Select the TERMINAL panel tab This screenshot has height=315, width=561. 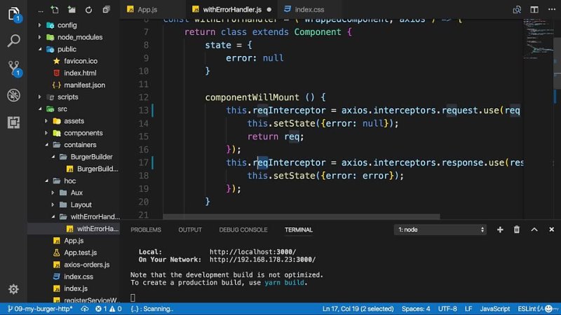point(299,230)
